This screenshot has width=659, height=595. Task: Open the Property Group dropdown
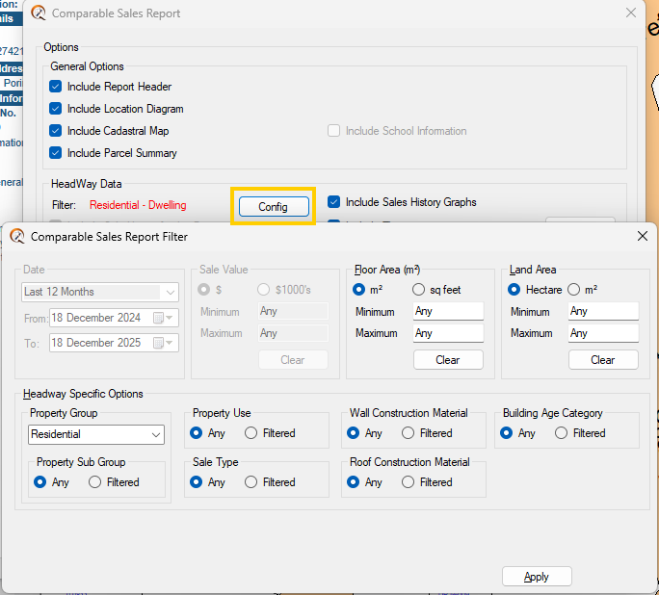point(96,434)
